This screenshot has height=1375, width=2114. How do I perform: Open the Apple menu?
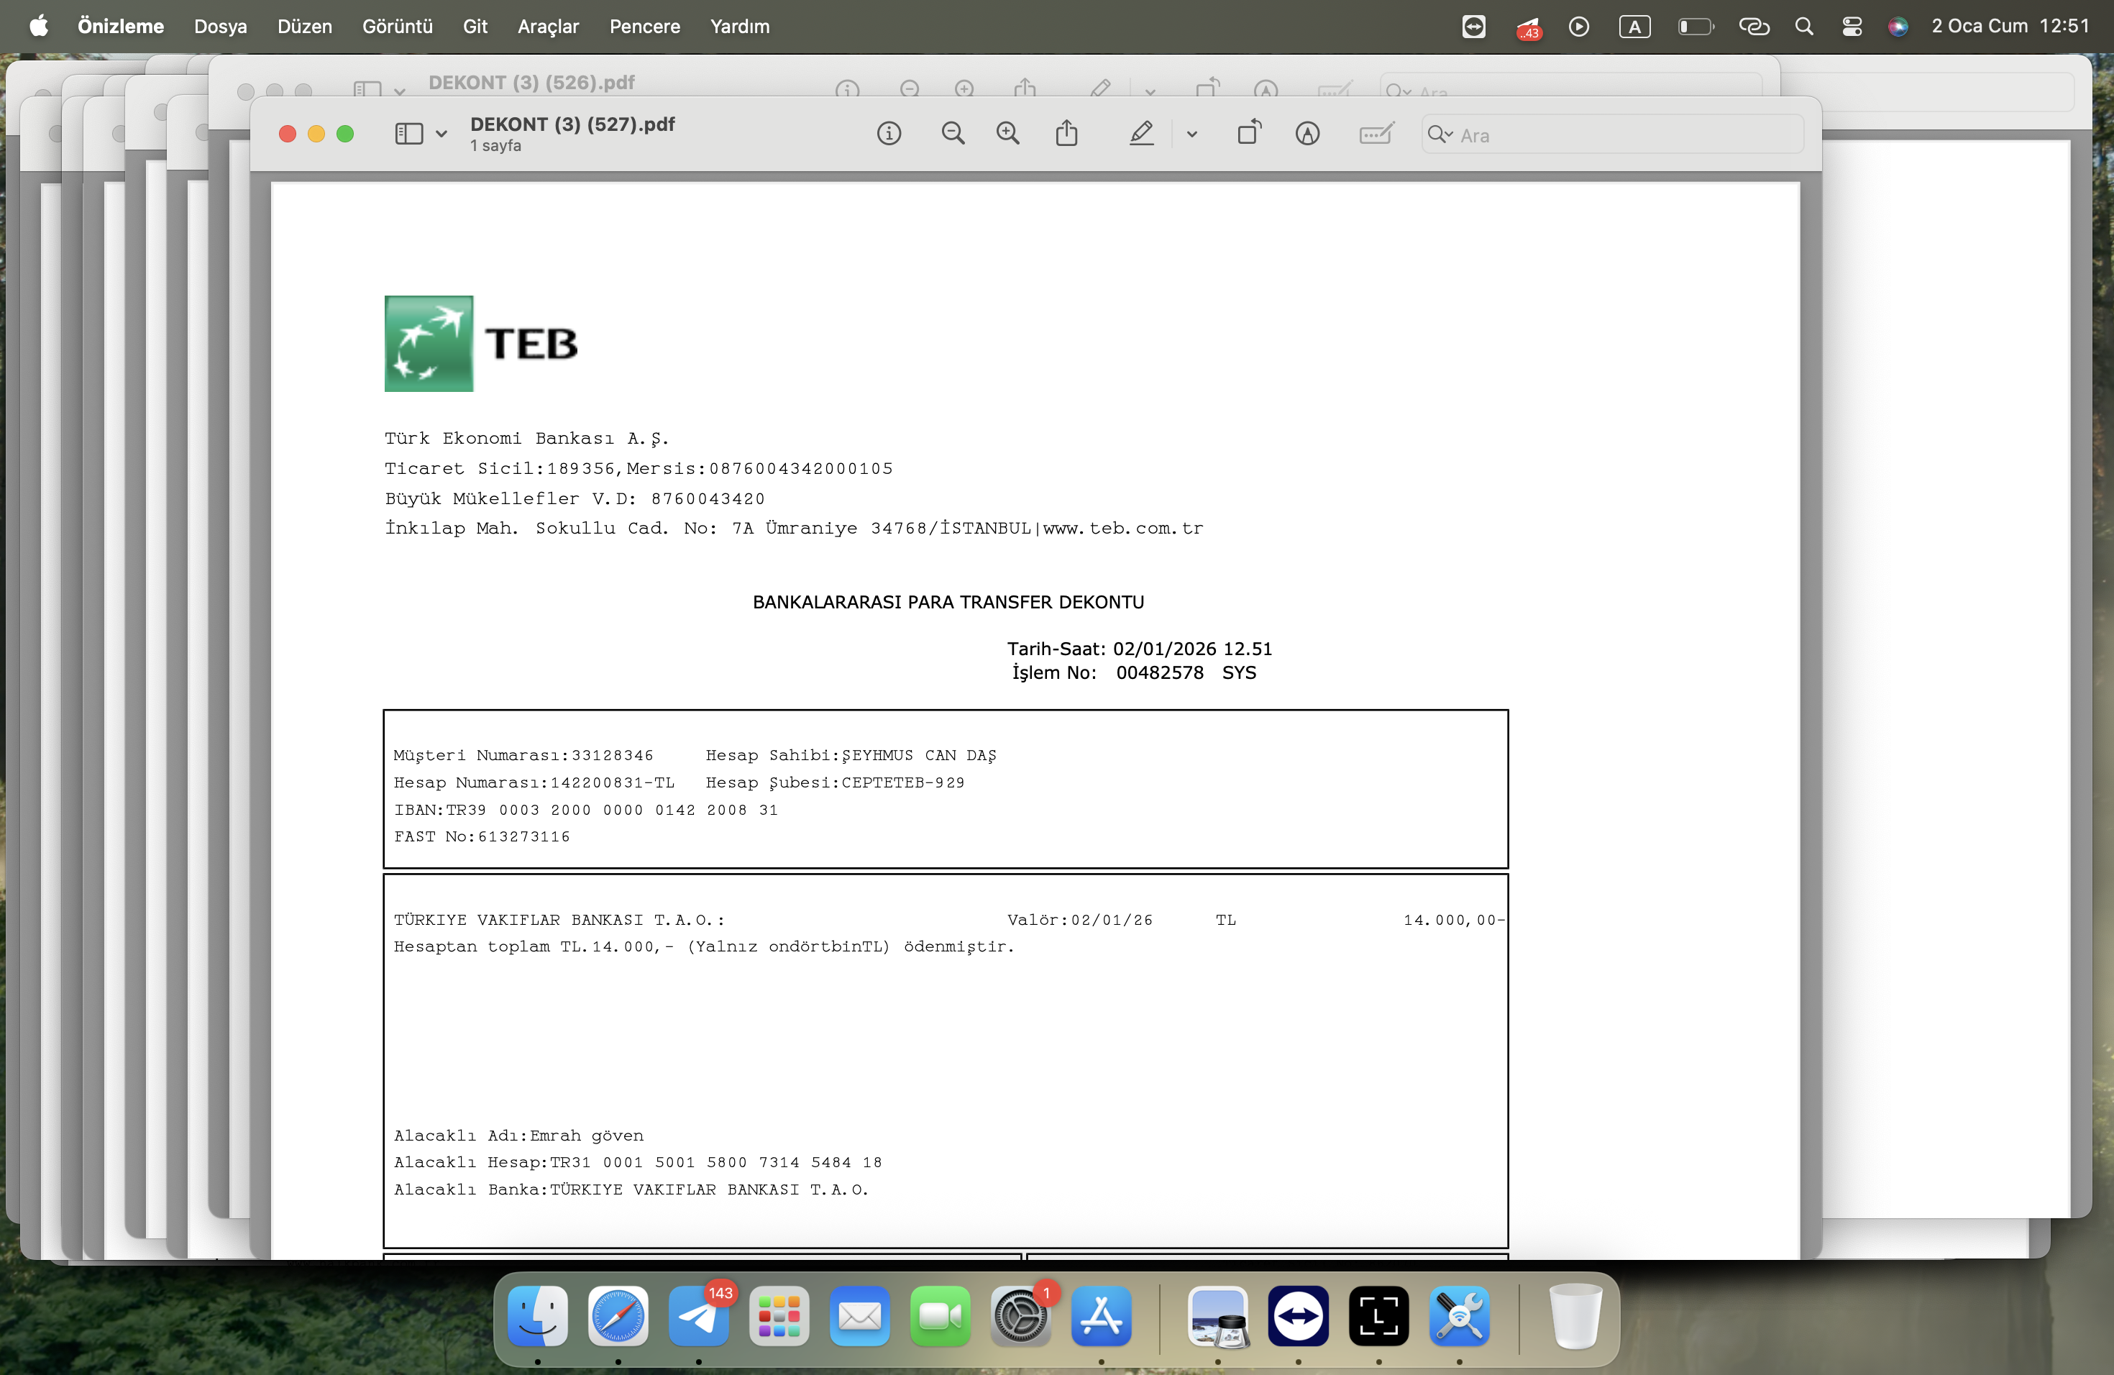point(39,27)
